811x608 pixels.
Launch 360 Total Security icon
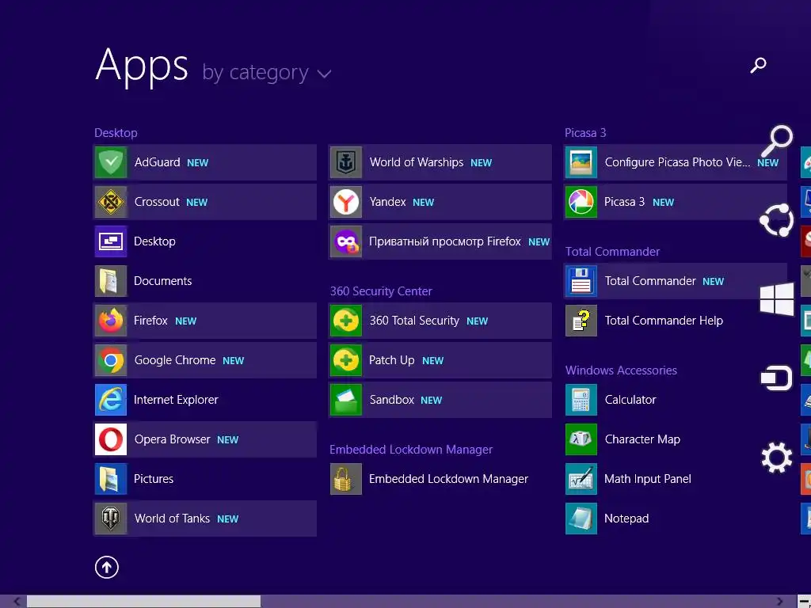[346, 321]
